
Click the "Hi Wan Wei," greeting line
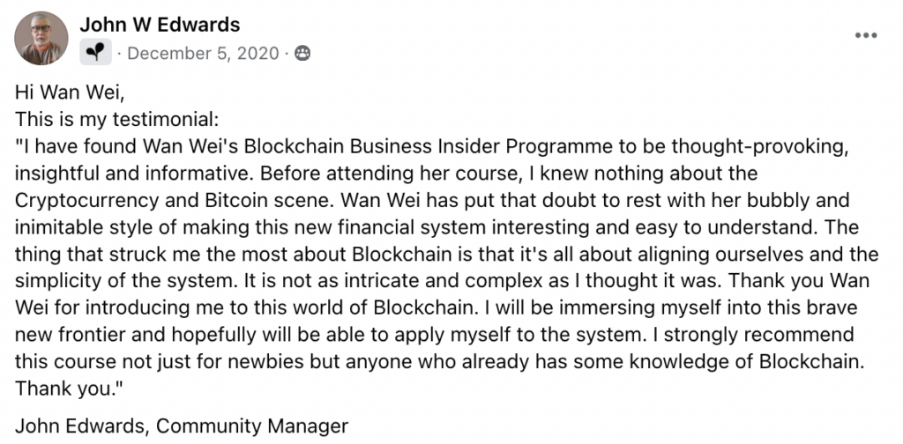point(70,91)
